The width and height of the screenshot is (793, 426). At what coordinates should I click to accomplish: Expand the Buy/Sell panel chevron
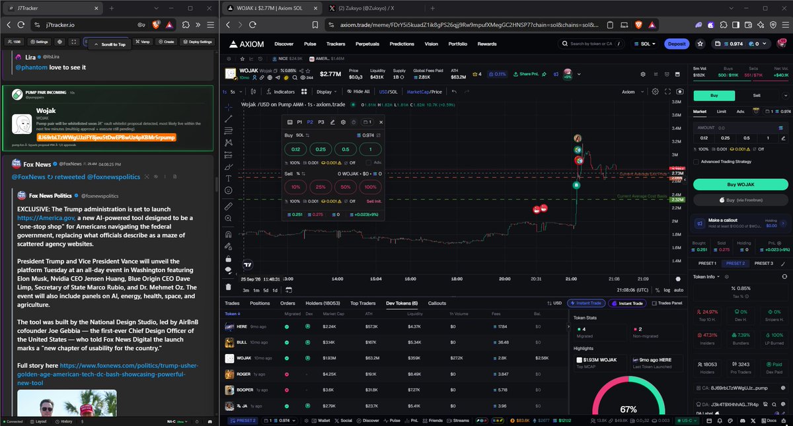785,96
